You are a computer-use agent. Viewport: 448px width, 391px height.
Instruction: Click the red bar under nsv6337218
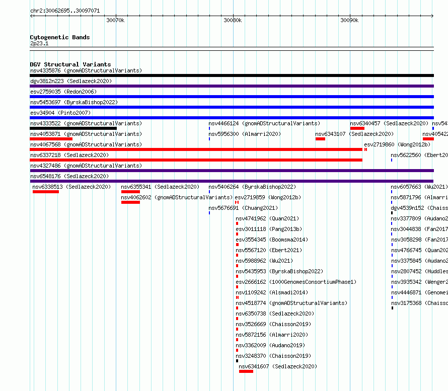(x=196, y=160)
